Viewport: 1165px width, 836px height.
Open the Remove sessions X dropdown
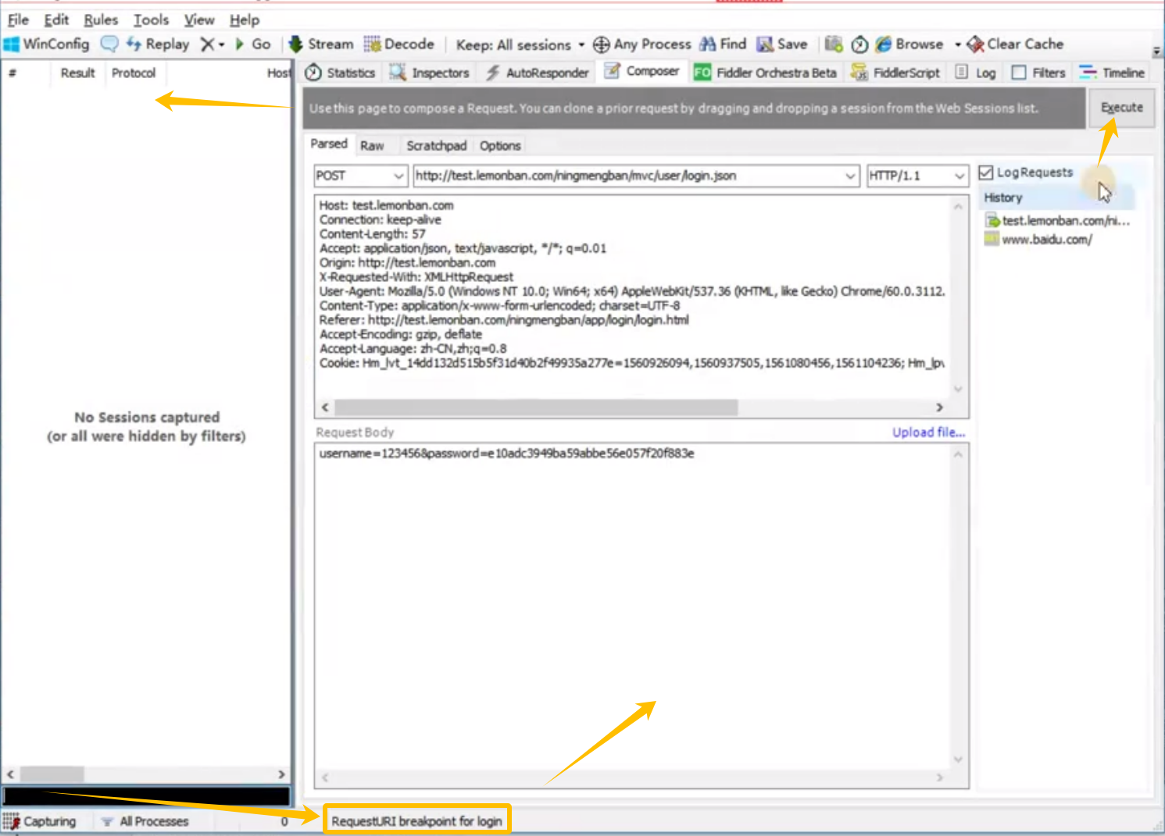coord(212,44)
